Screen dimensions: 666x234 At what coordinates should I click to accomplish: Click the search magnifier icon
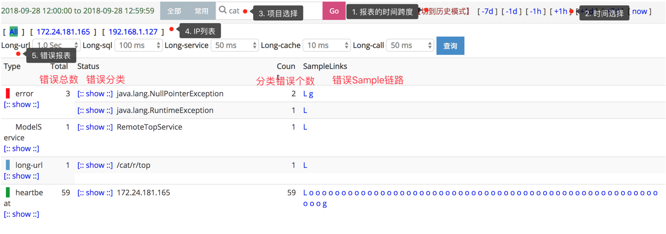point(223,10)
